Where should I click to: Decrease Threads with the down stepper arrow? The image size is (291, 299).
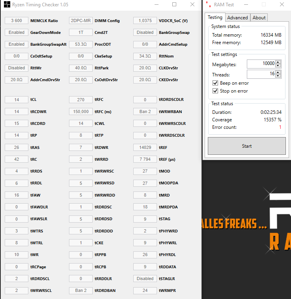tap(278, 76)
